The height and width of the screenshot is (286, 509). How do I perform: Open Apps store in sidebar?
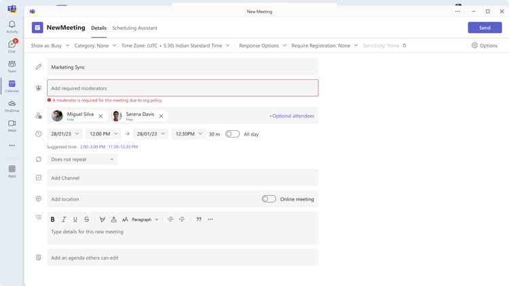12,171
